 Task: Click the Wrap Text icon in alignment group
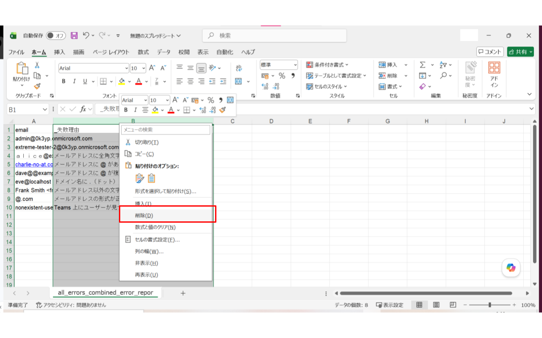coord(239,68)
